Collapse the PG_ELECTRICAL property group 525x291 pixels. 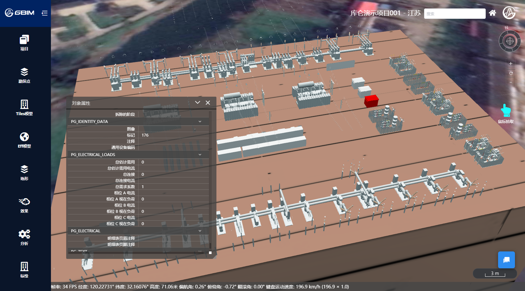coord(200,231)
